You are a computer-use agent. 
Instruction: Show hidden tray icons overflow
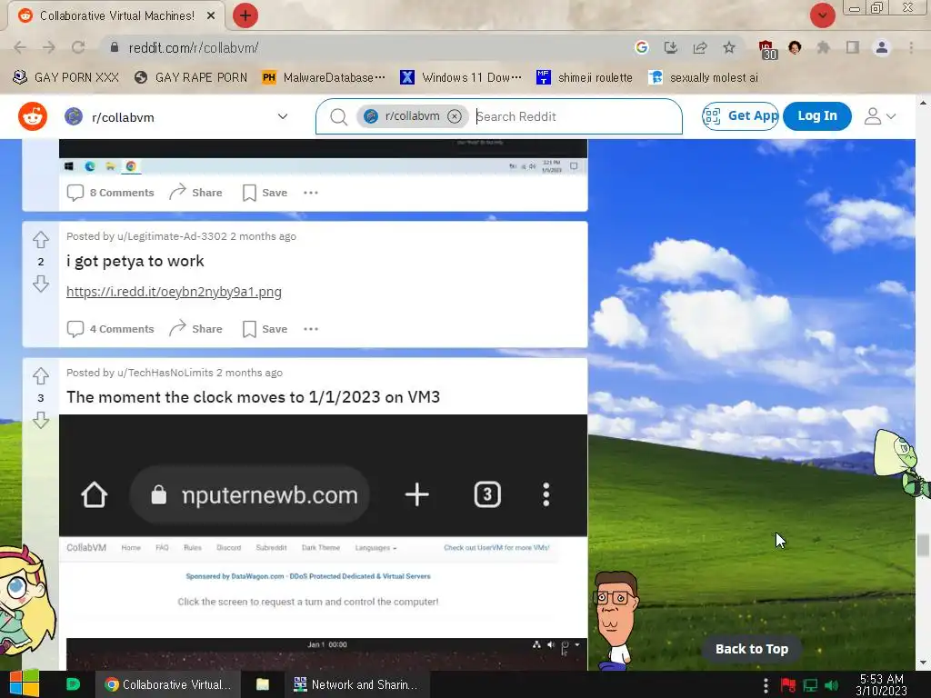(766, 685)
